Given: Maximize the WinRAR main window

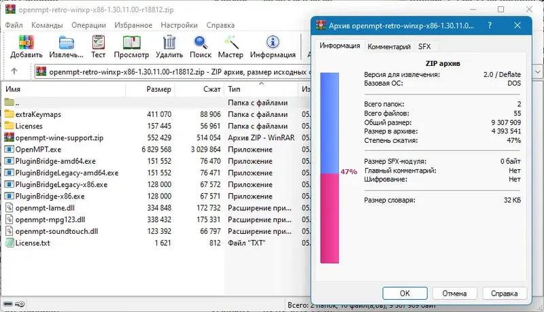Looking at the screenshot, I should point(500,10).
